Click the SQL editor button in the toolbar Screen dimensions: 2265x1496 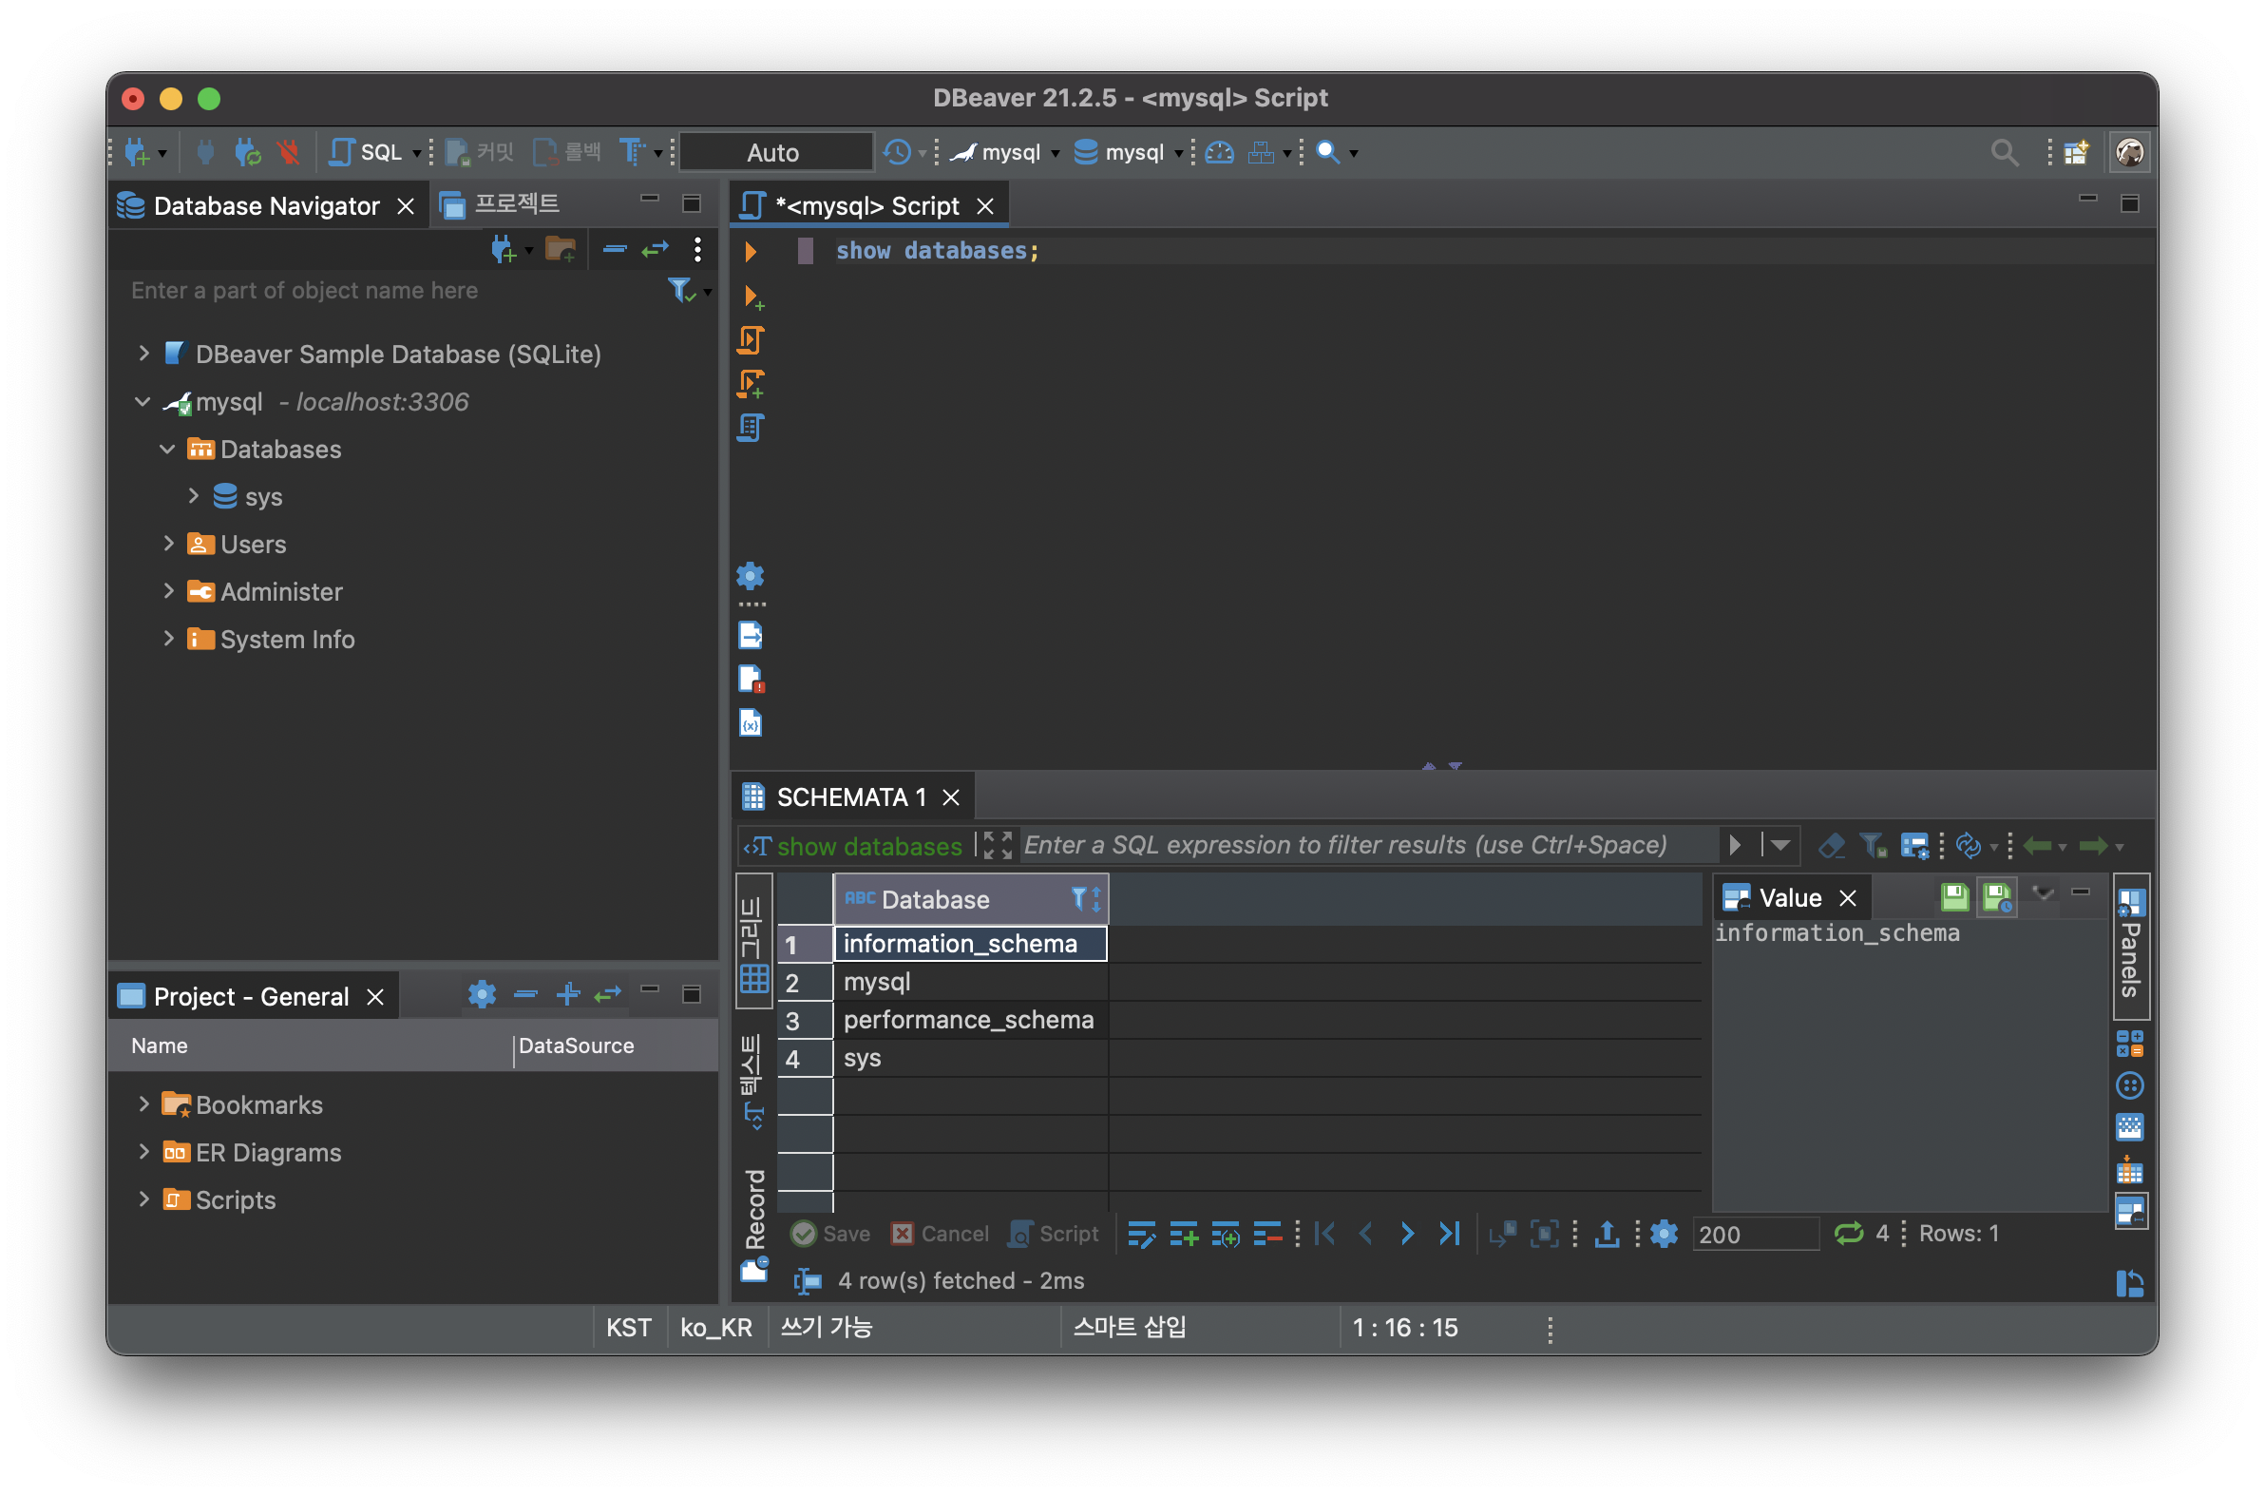pos(367,152)
